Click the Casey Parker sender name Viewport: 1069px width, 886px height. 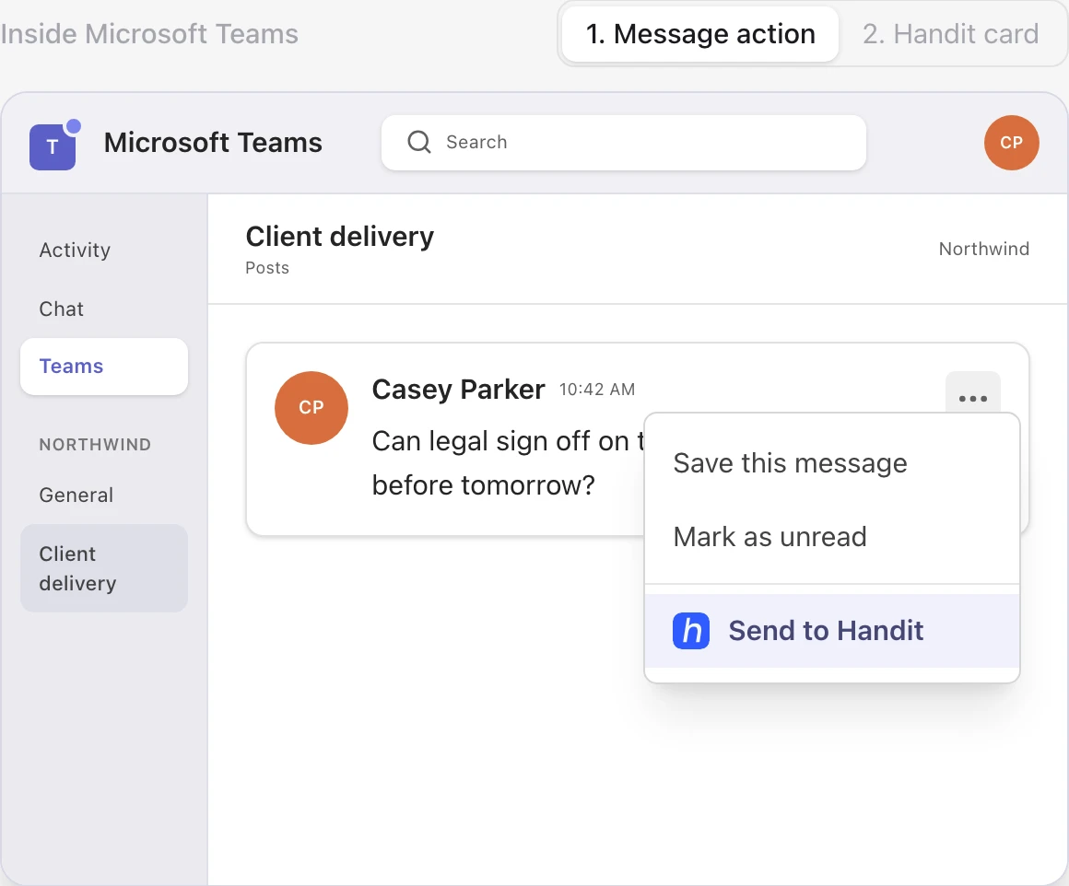pos(458,390)
